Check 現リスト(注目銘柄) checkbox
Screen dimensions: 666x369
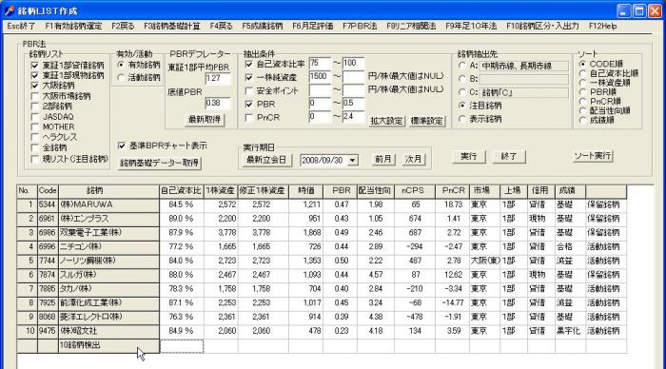click(35, 159)
